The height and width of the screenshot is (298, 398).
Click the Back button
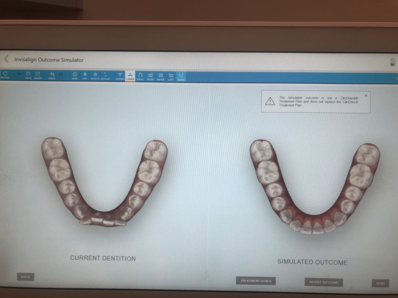(x=25, y=277)
